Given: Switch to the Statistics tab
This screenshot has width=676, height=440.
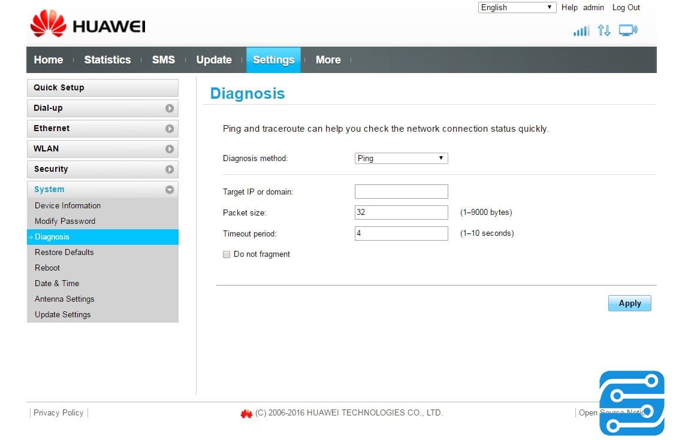Looking at the screenshot, I should pos(107,60).
